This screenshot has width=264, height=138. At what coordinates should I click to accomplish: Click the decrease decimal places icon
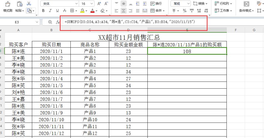[x=206, y=11]
